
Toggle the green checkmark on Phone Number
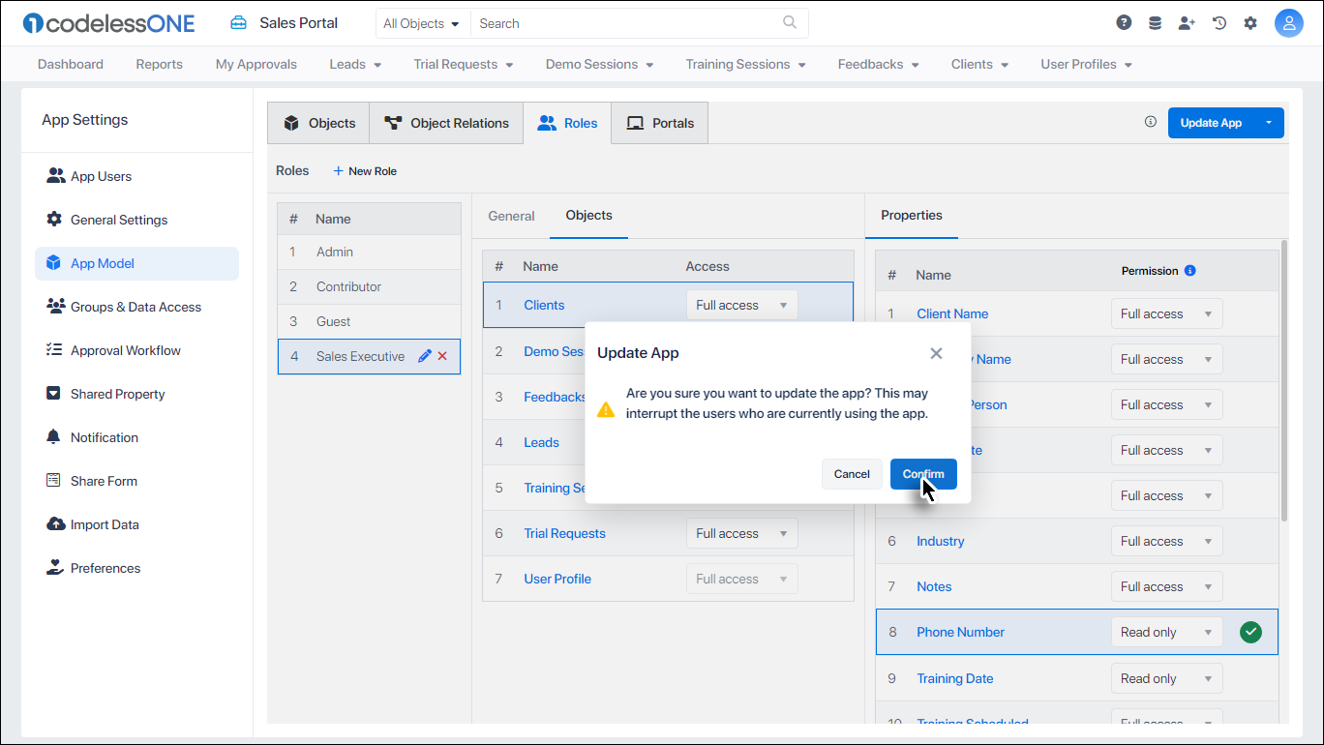coord(1250,631)
